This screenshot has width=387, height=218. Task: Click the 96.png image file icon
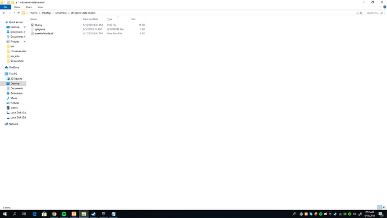pos(32,25)
